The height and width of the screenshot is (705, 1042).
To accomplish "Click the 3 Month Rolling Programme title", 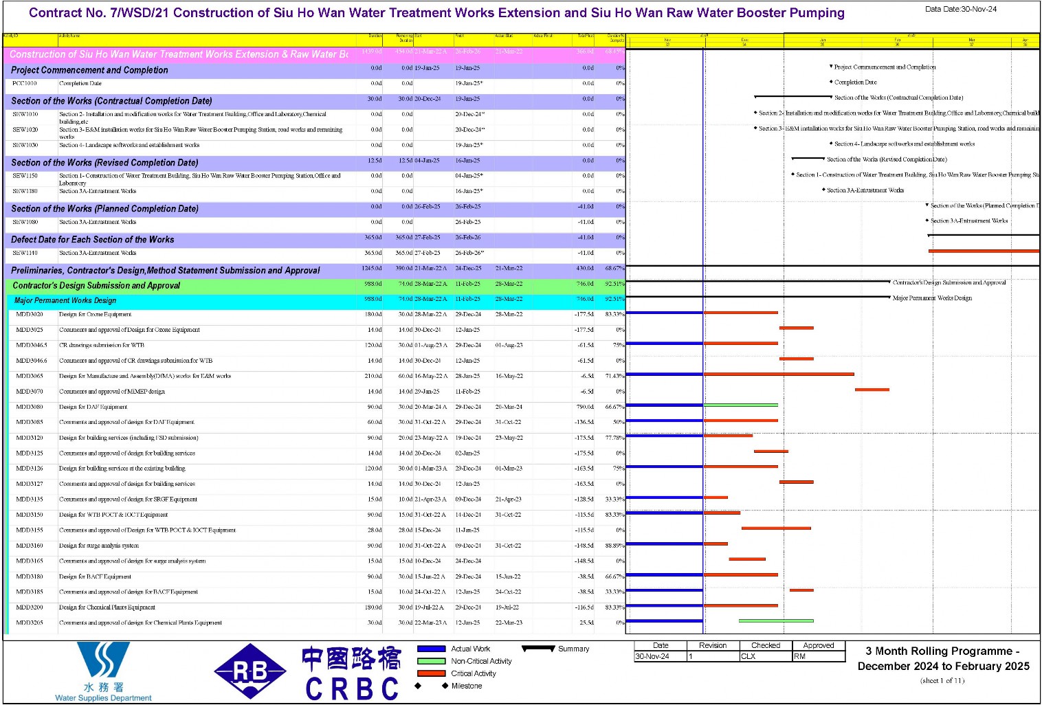I will [943, 658].
